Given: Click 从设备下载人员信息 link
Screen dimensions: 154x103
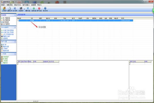Looking at the screenshot, I should pos(8,32).
